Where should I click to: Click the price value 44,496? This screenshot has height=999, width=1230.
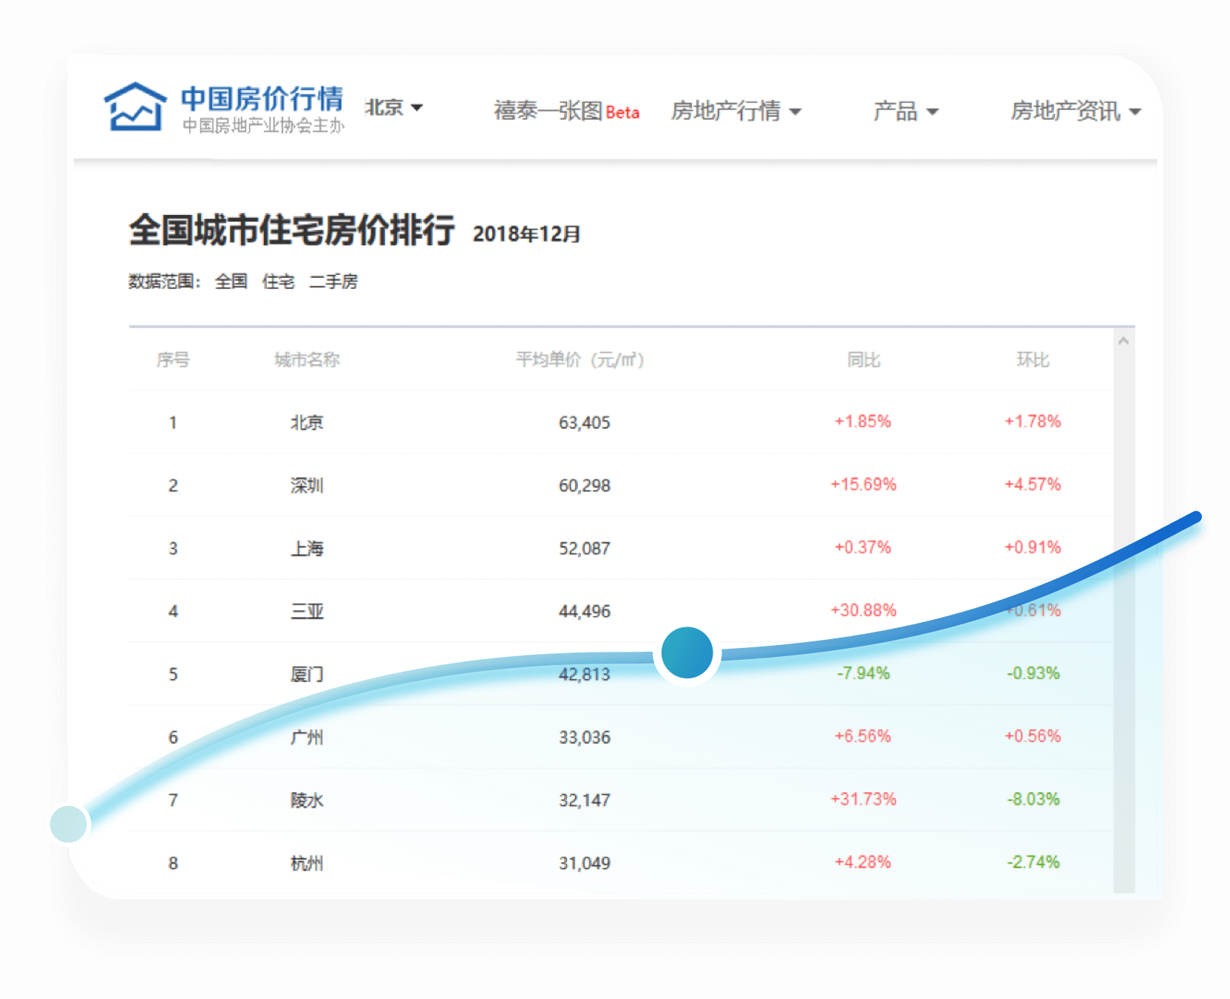585,611
